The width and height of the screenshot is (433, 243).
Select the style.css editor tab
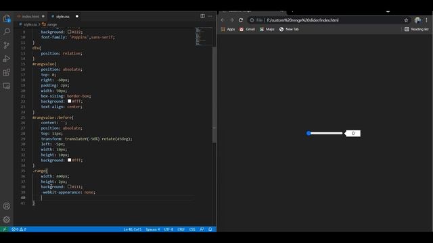tap(63, 16)
